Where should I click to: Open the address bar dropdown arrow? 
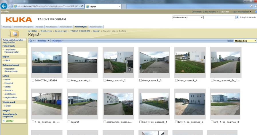click(79, 6)
